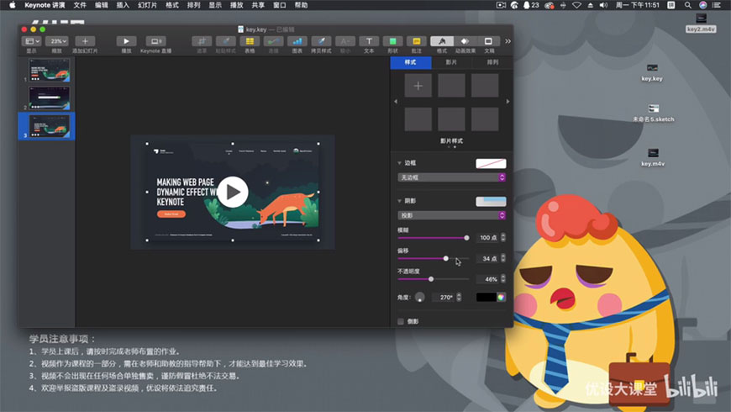Click the Connect (连接) toolbar icon
Image resolution: width=731 pixels, height=412 pixels.
tap(274, 41)
